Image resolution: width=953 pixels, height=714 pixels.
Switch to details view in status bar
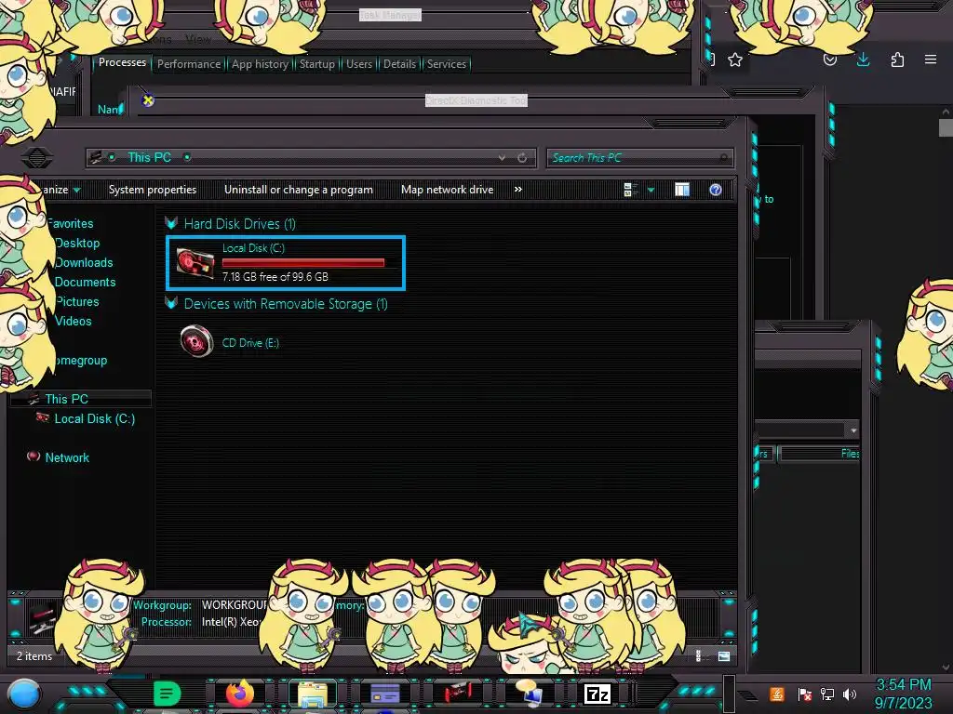point(698,656)
